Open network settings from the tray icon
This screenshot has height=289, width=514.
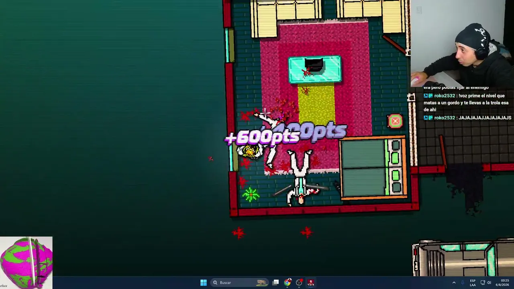click(x=483, y=283)
